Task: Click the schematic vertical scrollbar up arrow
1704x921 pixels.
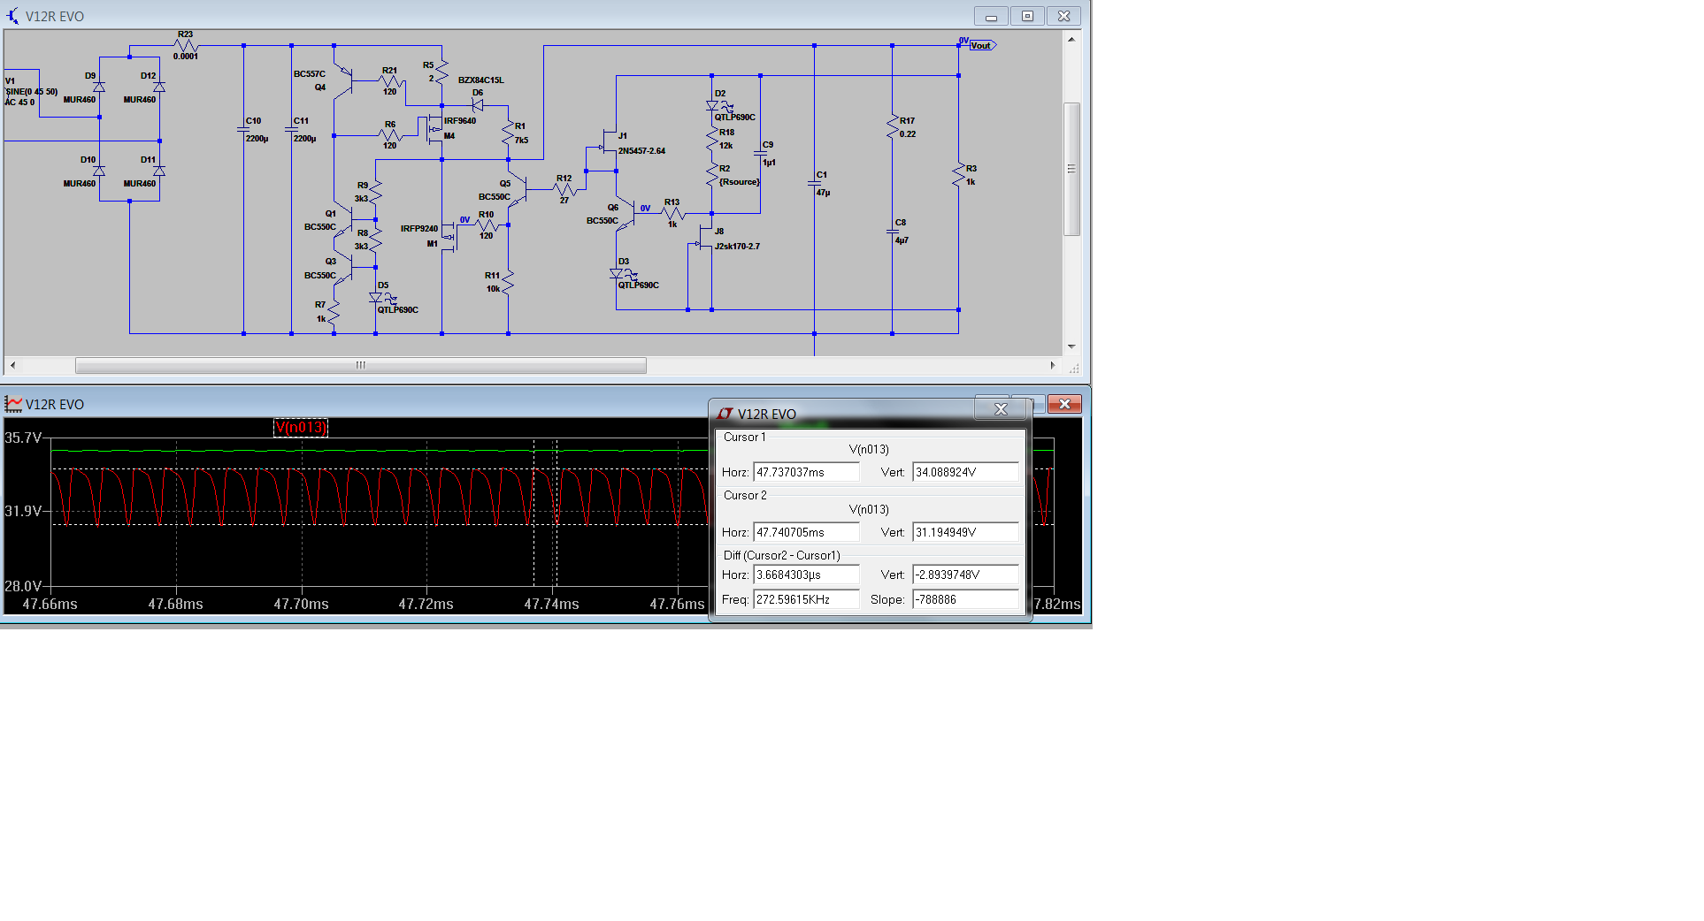Action: pos(1071,39)
